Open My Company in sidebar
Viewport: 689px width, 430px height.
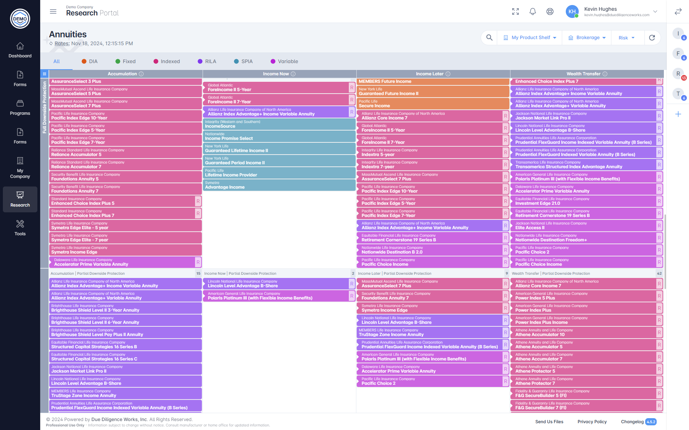[x=20, y=168]
